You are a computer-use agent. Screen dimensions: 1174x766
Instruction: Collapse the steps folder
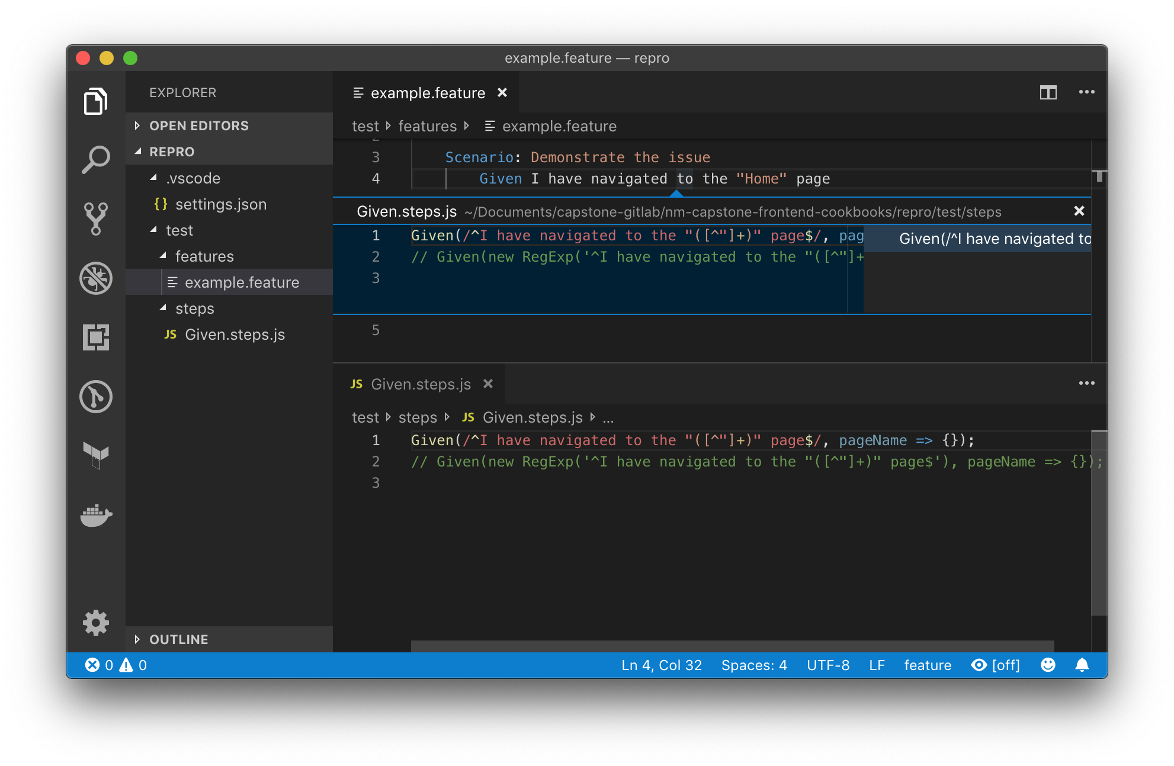click(194, 308)
